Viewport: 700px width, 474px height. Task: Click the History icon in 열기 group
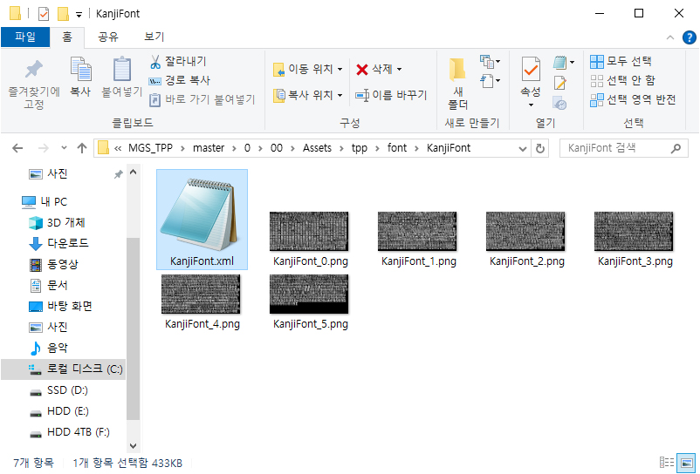pyautogui.click(x=559, y=104)
